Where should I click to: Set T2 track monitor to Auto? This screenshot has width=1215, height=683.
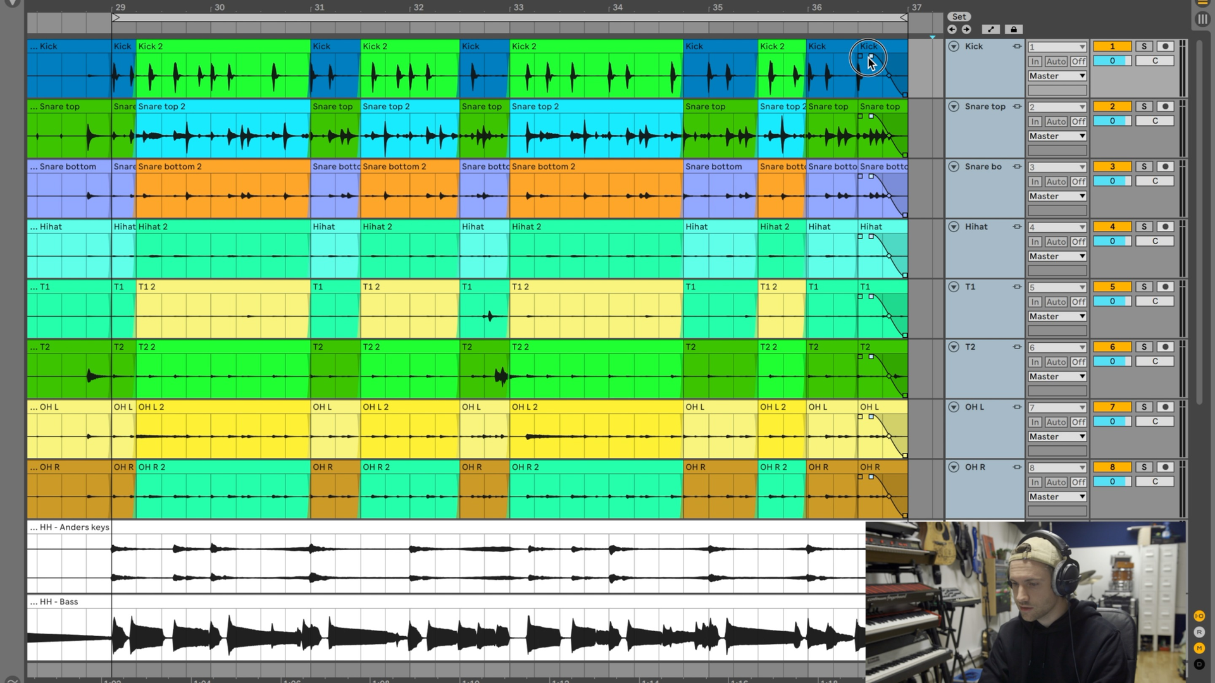(1056, 362)
